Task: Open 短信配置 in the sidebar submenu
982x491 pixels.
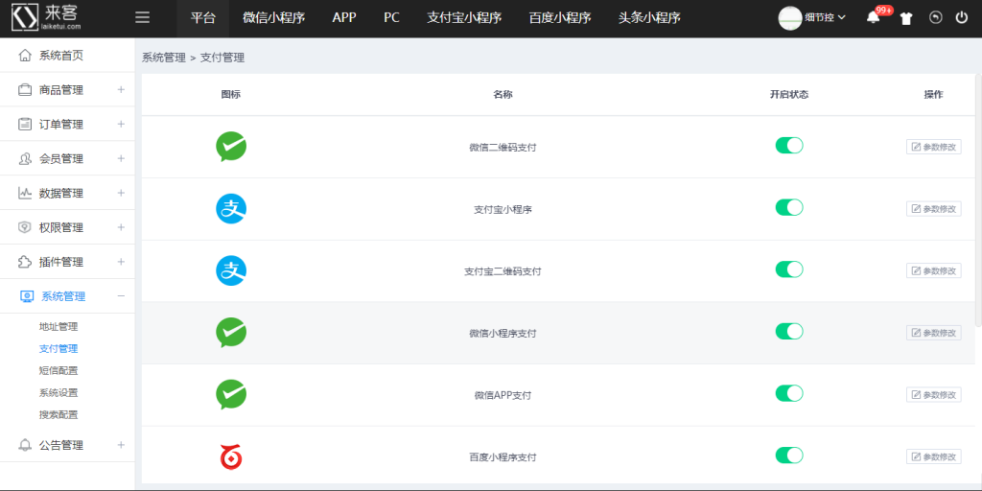Action: point(58,370)
